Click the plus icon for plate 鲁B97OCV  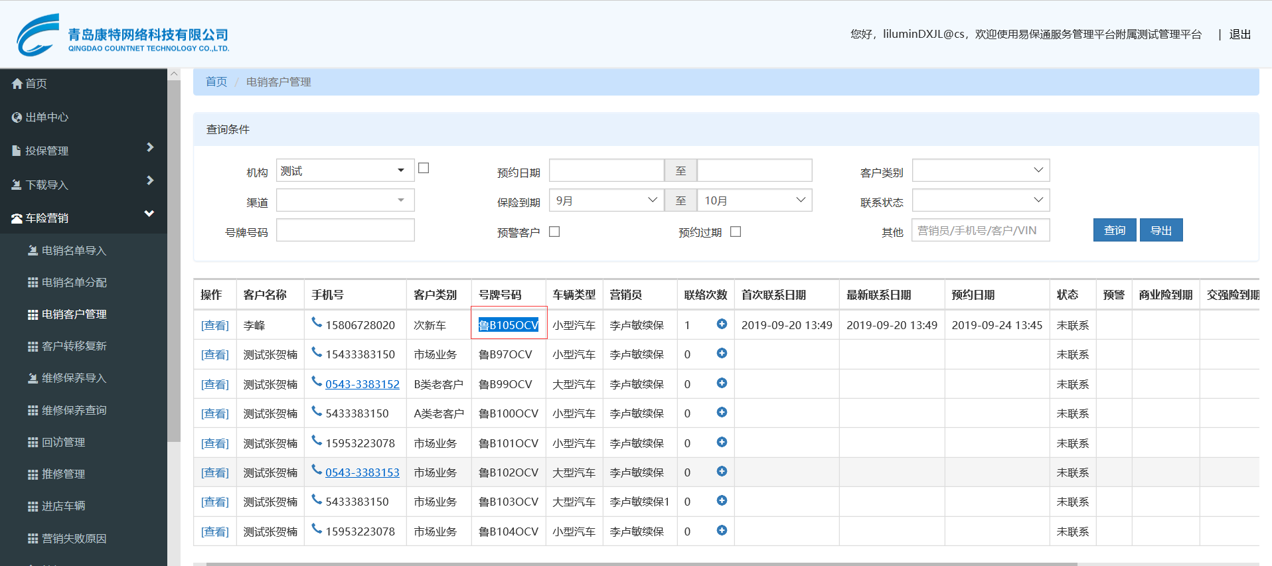pyautogui.click(x=722, y=353)
